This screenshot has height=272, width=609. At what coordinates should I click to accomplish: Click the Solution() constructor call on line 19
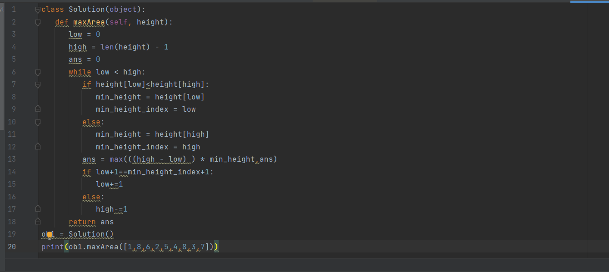click(x=91, y=234)
